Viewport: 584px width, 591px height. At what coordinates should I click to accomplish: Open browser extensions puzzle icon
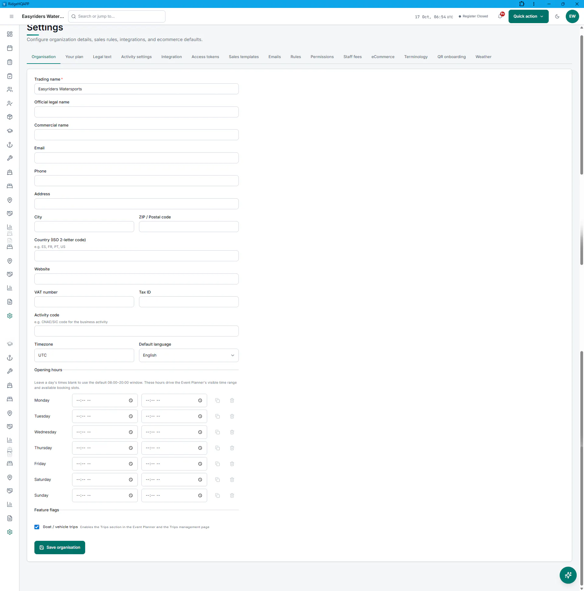click(x=522, y=4)
